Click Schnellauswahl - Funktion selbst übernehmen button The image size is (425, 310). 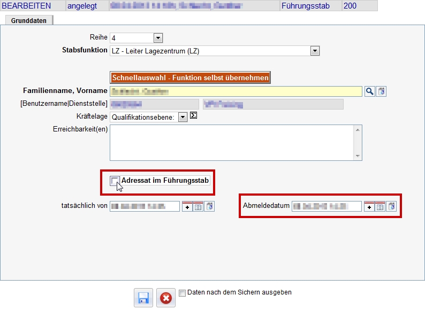(190, 77)
